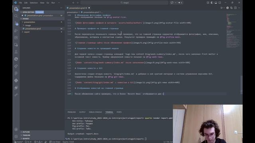Click the unsaved badge beside OPEN EDITORS
255x143 pixels.
39,12
